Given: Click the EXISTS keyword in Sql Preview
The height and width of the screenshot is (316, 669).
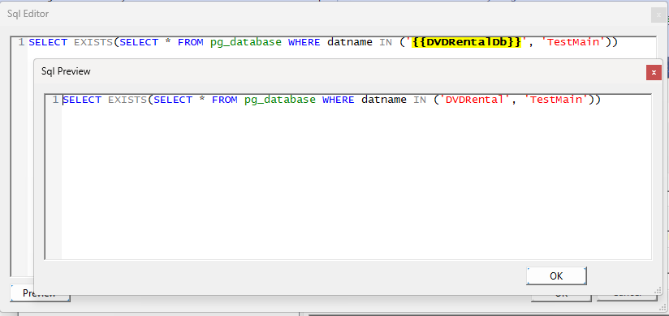Looking at the screenshot, I should [128, 100].
